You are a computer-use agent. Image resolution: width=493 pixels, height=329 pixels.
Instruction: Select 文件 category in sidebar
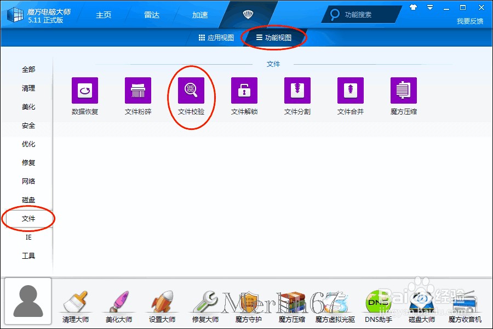[x=28, y=218]
